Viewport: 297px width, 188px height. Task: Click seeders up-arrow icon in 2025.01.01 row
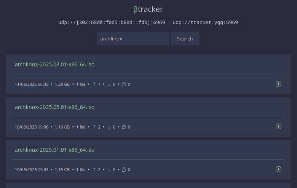pos(94,169)
